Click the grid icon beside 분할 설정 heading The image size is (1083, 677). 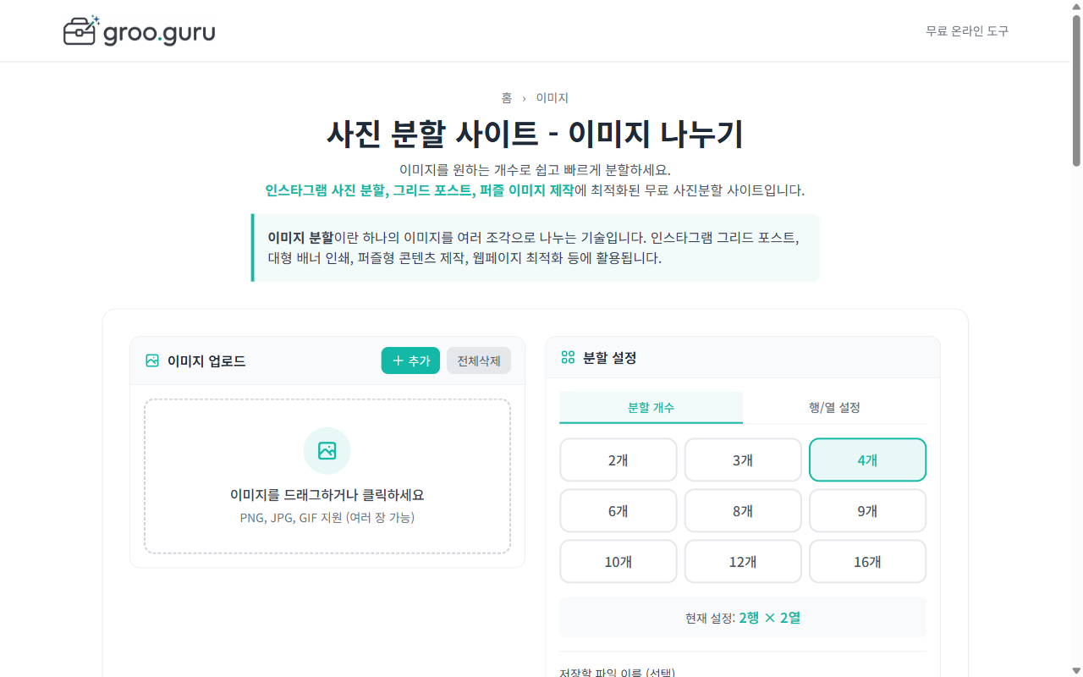(x=568, y=357)
